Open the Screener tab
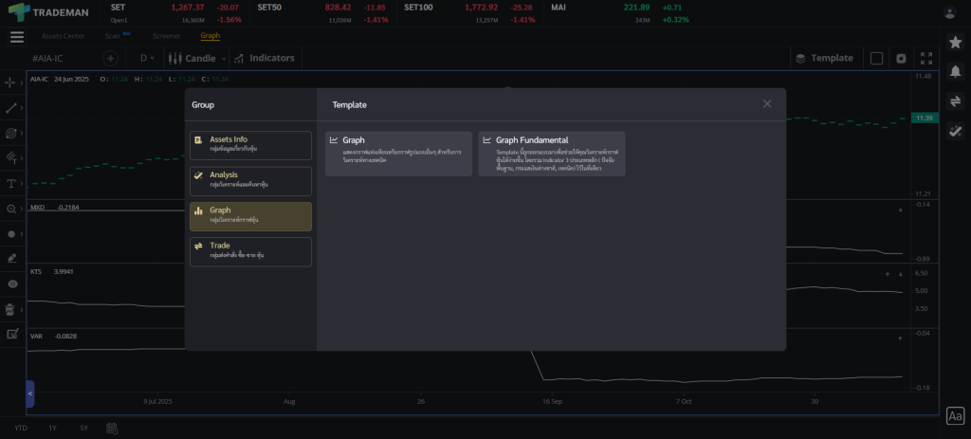The image size is (971, 439). 166,36
